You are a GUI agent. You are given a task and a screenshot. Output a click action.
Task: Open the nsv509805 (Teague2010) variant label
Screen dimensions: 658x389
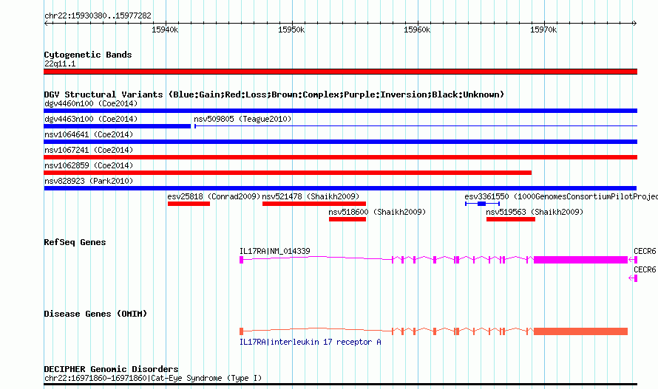pyautogui.click(x=242, y=119)
